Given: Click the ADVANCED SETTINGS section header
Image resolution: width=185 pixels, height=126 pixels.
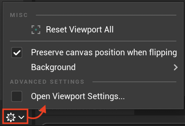Looking at the screenshot, I should [47, 82].
